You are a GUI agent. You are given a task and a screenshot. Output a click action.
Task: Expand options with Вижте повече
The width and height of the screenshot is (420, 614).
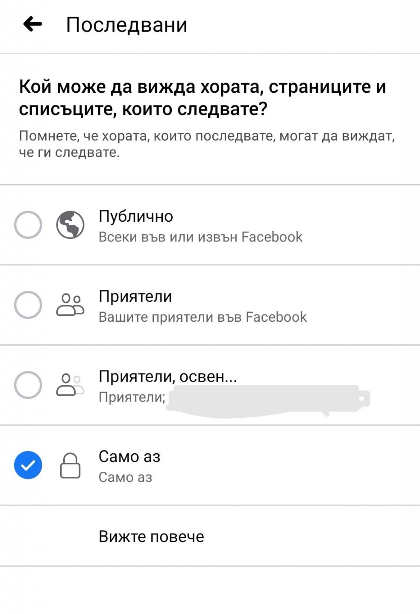[151, 536]
